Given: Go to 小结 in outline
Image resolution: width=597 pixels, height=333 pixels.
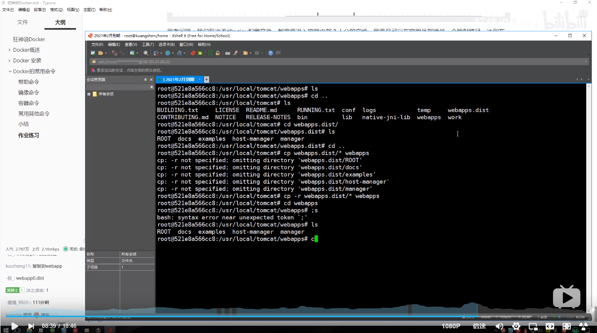Looking at the screenshot, I should [23, 124].
